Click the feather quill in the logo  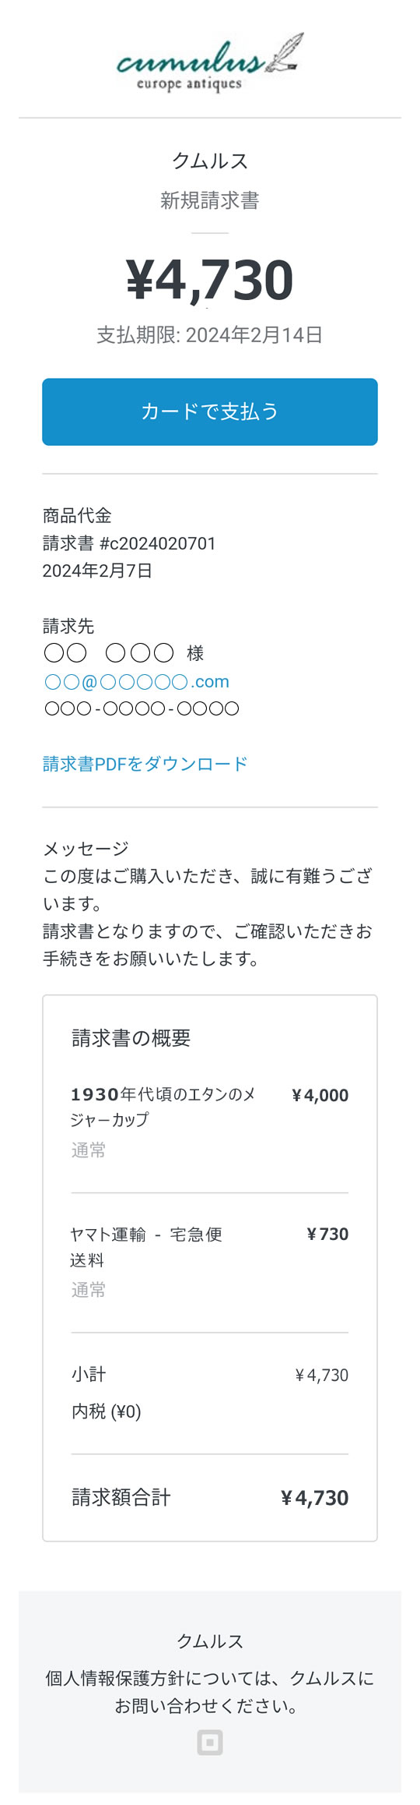[285, 52]
